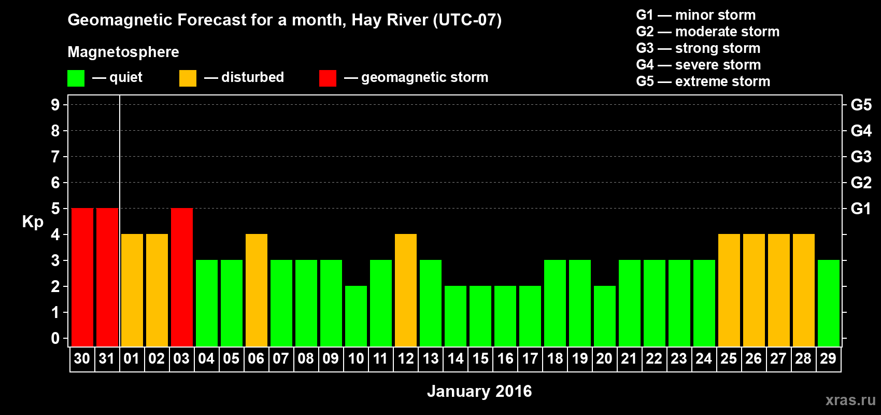Click the date label 25 on the axis
Viewport: 881px width, 415px height.
[729, 358]
